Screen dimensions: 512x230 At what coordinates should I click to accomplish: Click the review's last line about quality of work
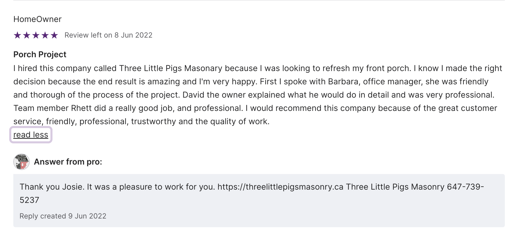click(x=141, y=121)
